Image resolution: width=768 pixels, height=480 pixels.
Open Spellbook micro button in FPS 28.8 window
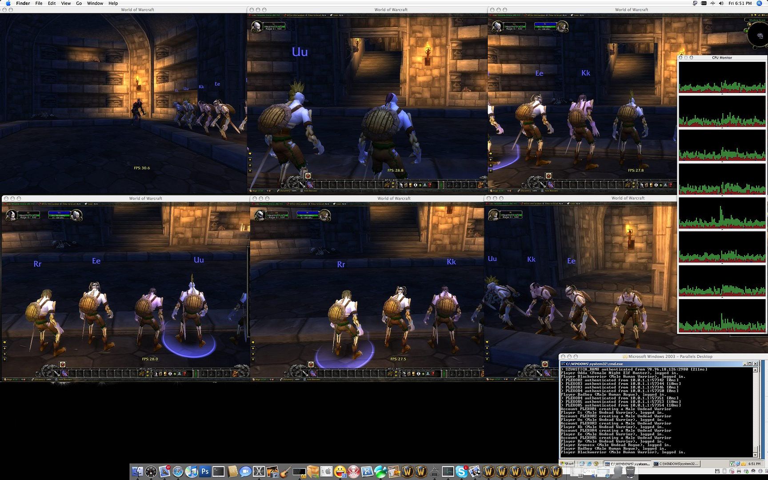pyautogui.click(x=406, y=185)
